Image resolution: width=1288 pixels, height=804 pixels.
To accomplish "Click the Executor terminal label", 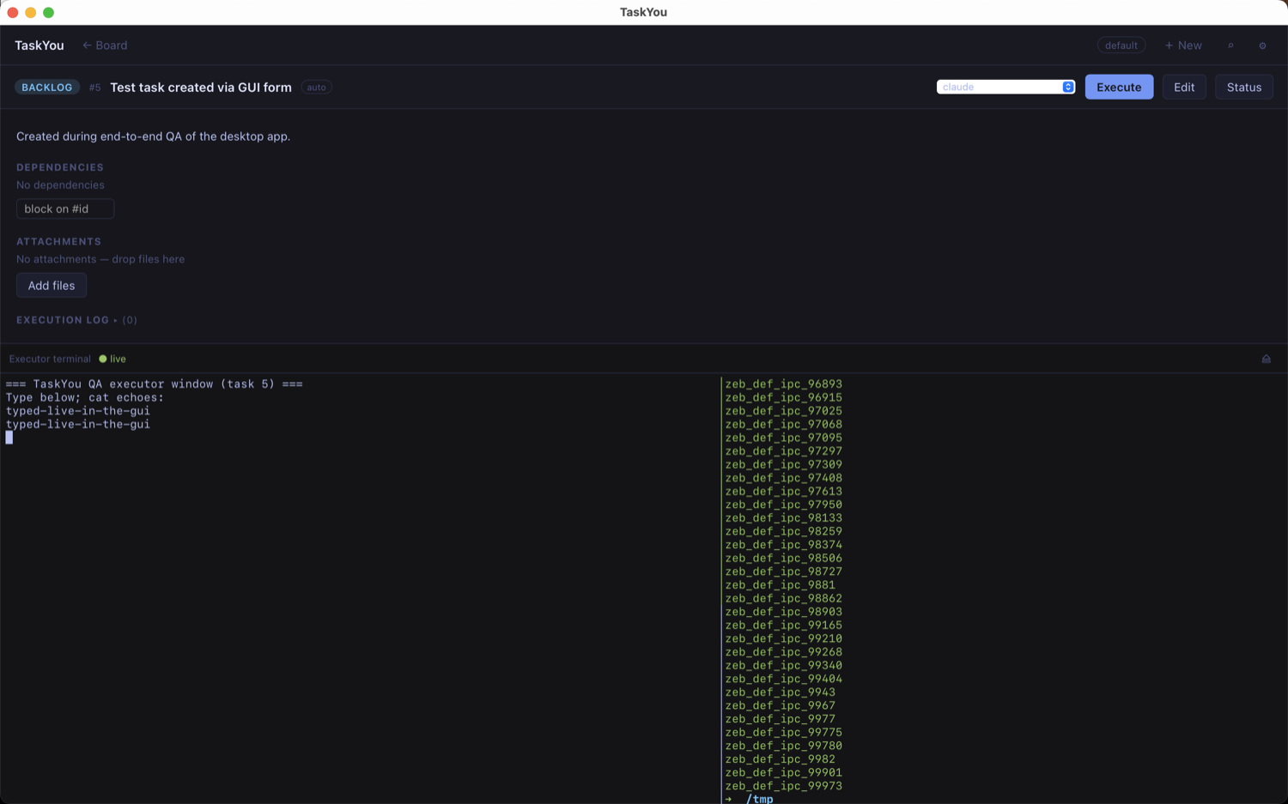I will click(50, 359).
